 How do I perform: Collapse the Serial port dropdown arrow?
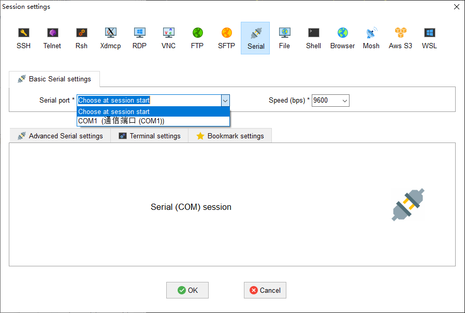tap(225, 101)
